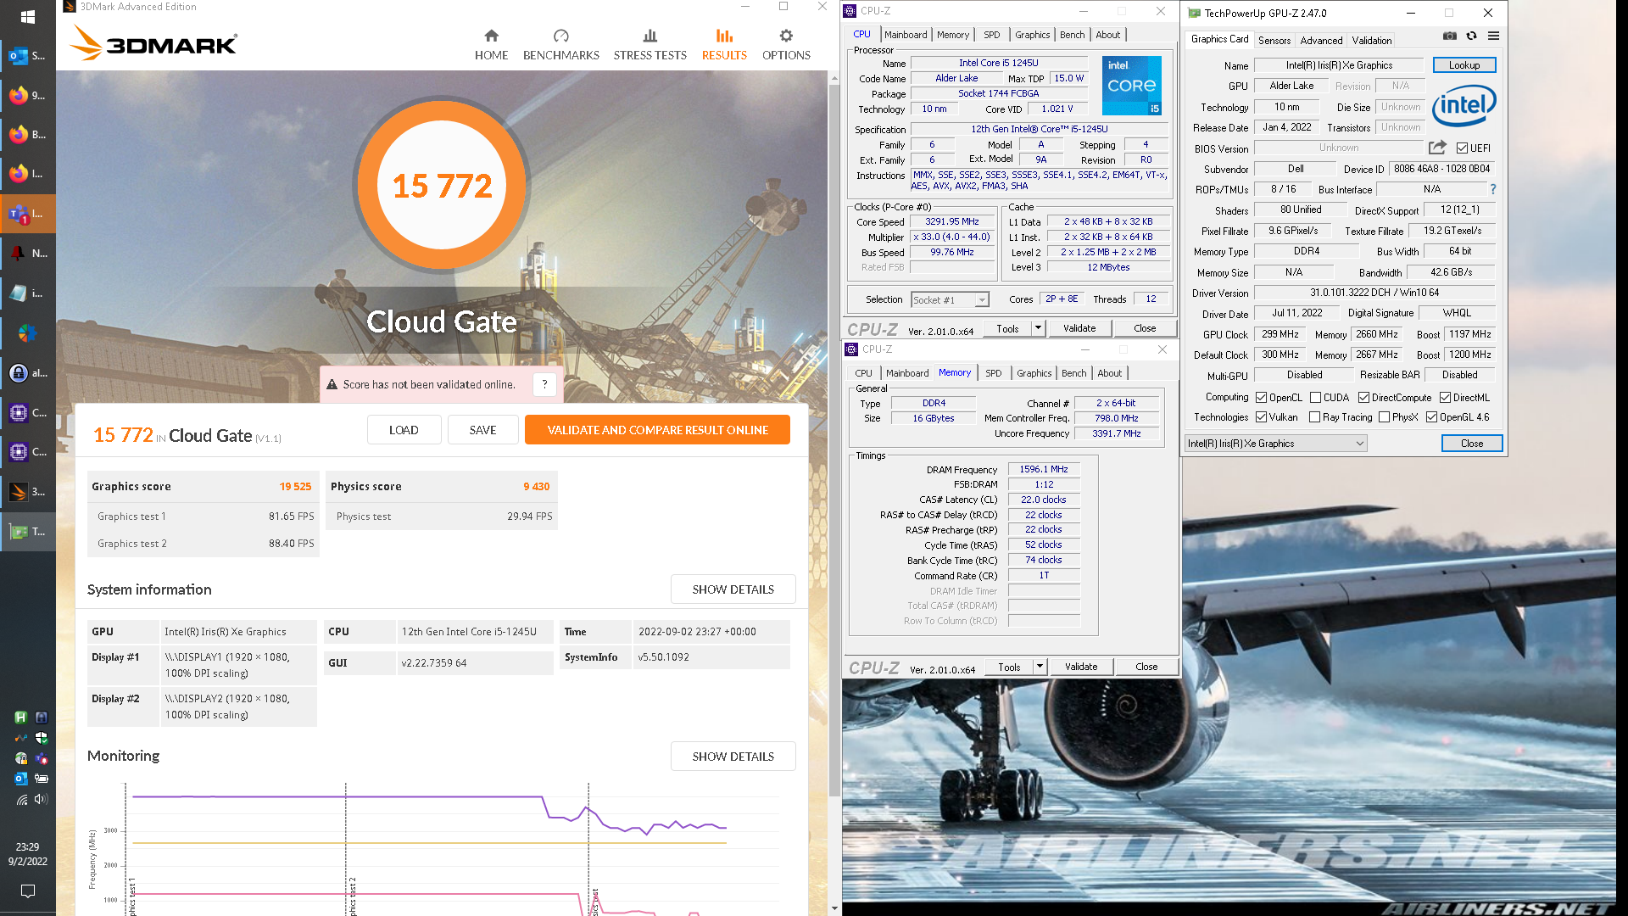This screenshot has width=1628, height=916.
Task: Toggle the PhysX checkbox
Action: pos(1384,416)
